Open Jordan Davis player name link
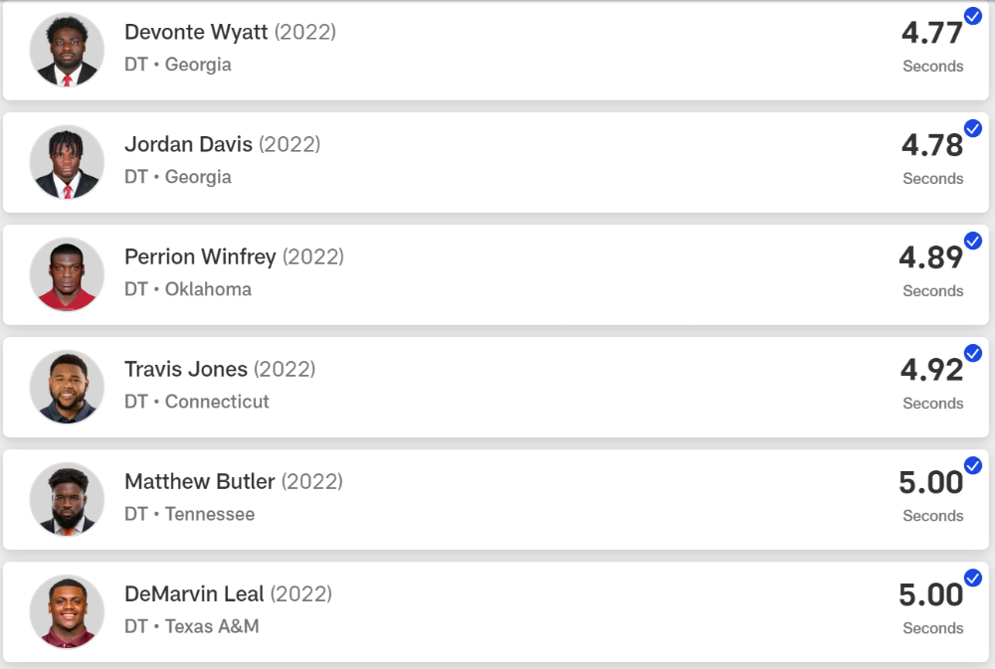The height and width of the screenshot is (669, 995). 188,144
